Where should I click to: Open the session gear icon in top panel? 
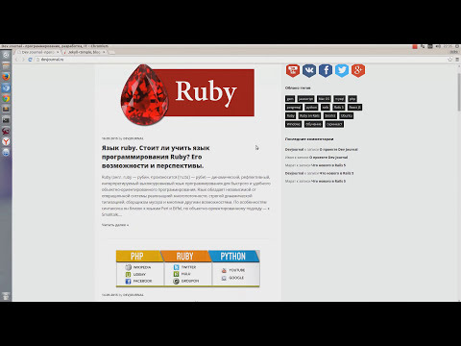tap(458, 46)
